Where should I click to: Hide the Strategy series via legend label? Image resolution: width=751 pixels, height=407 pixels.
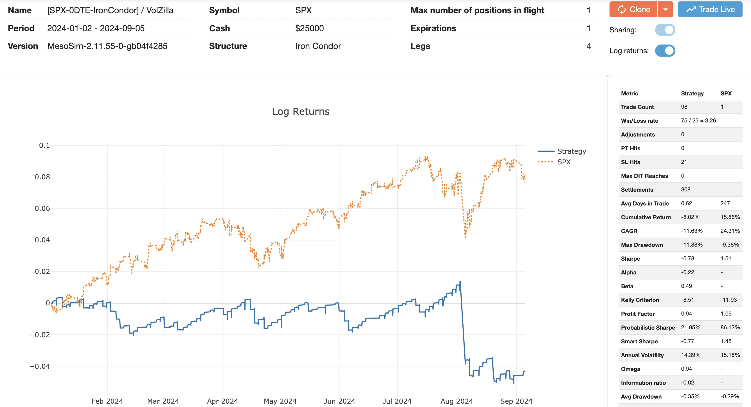click(571, 151)
